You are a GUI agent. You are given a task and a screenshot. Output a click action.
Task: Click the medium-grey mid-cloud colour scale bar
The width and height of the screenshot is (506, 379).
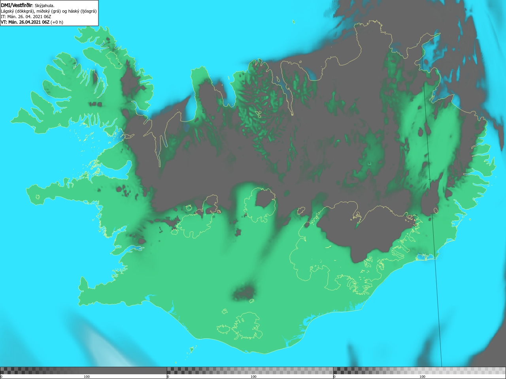(250, 371)
